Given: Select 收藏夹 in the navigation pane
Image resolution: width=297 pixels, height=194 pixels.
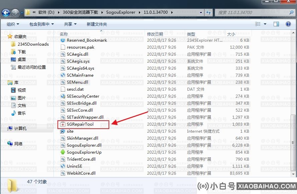Looking at the screenshot, I should (20, 36).
